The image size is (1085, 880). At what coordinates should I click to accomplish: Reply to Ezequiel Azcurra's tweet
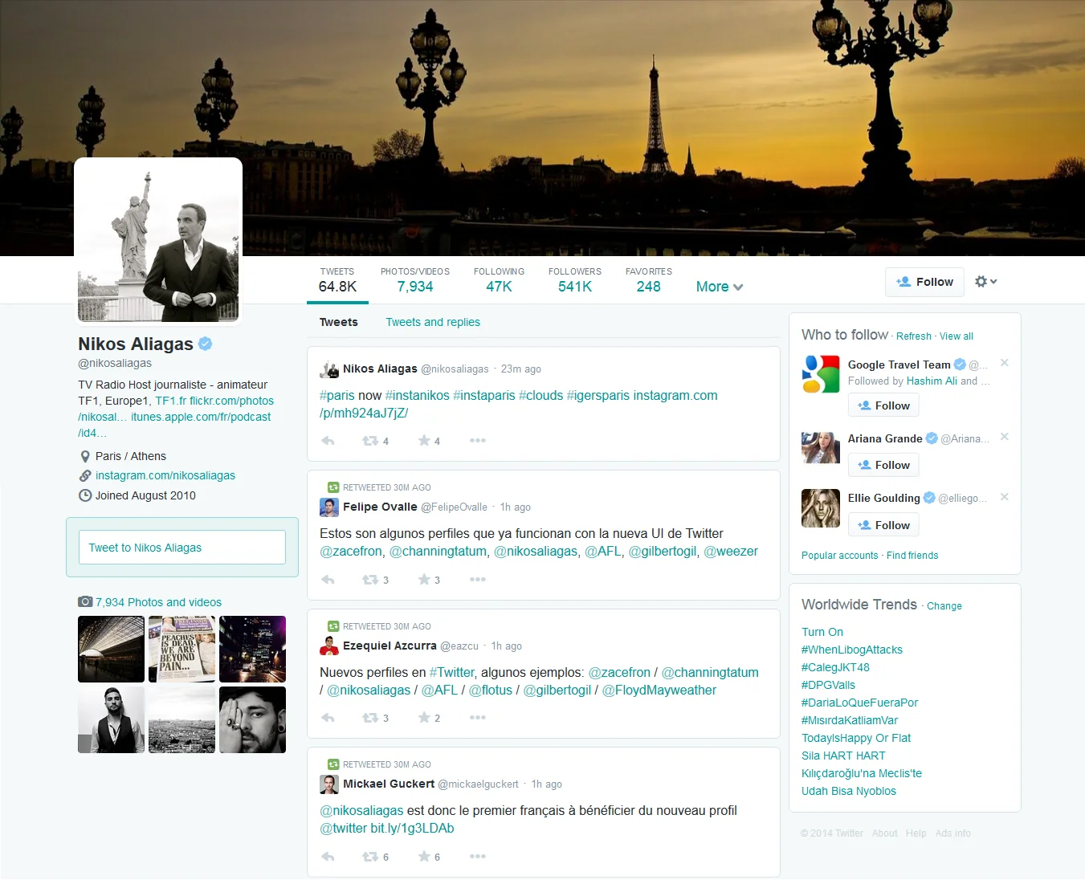tap(328, 718)
